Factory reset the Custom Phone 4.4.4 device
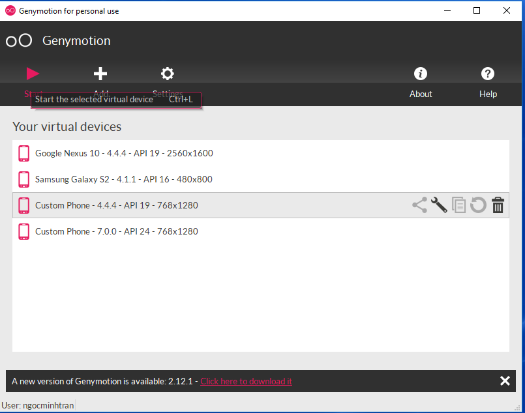 click(x=478, y=205)
